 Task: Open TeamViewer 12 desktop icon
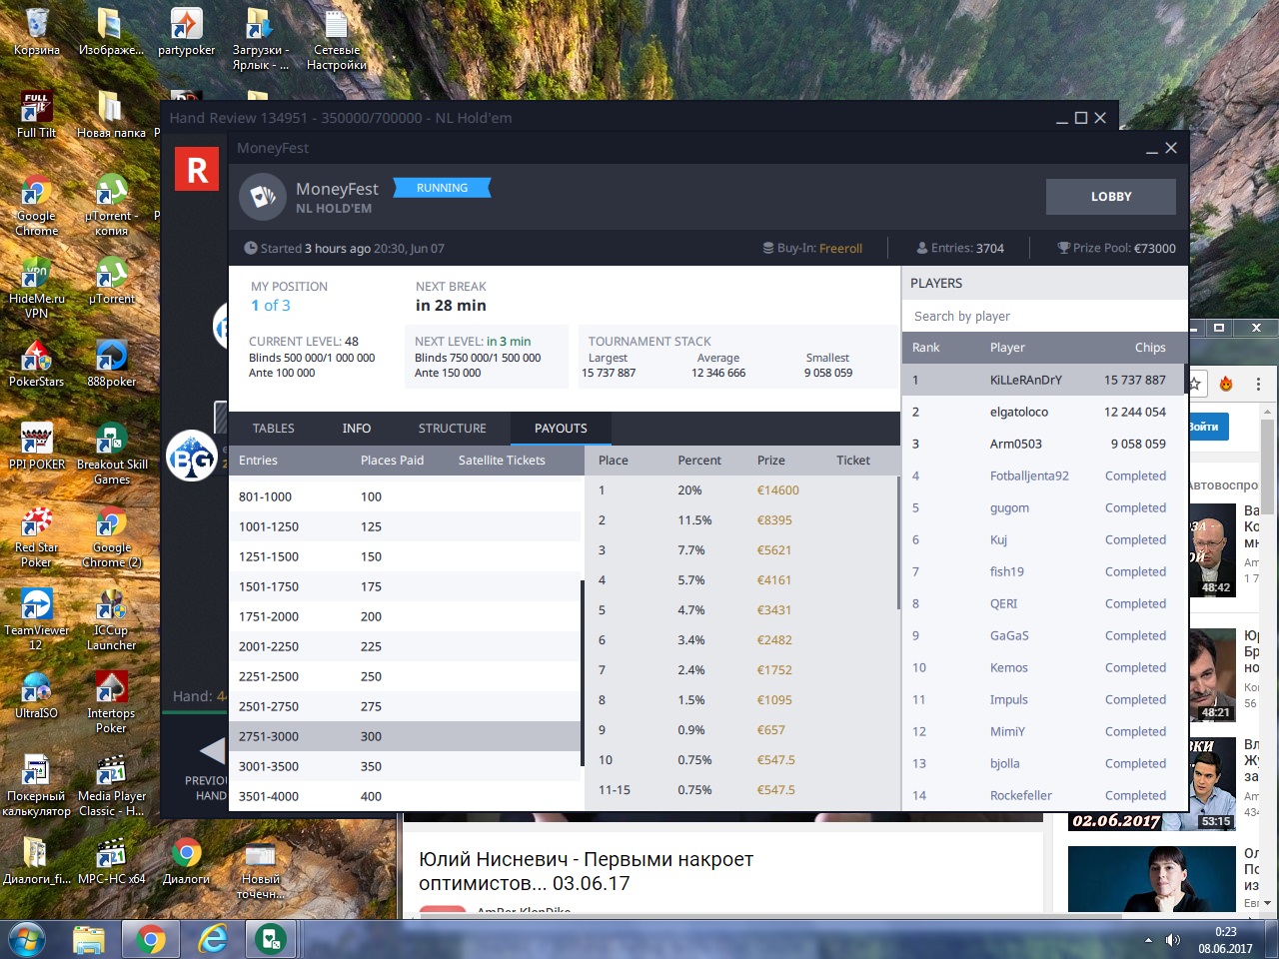pos(36,619)
